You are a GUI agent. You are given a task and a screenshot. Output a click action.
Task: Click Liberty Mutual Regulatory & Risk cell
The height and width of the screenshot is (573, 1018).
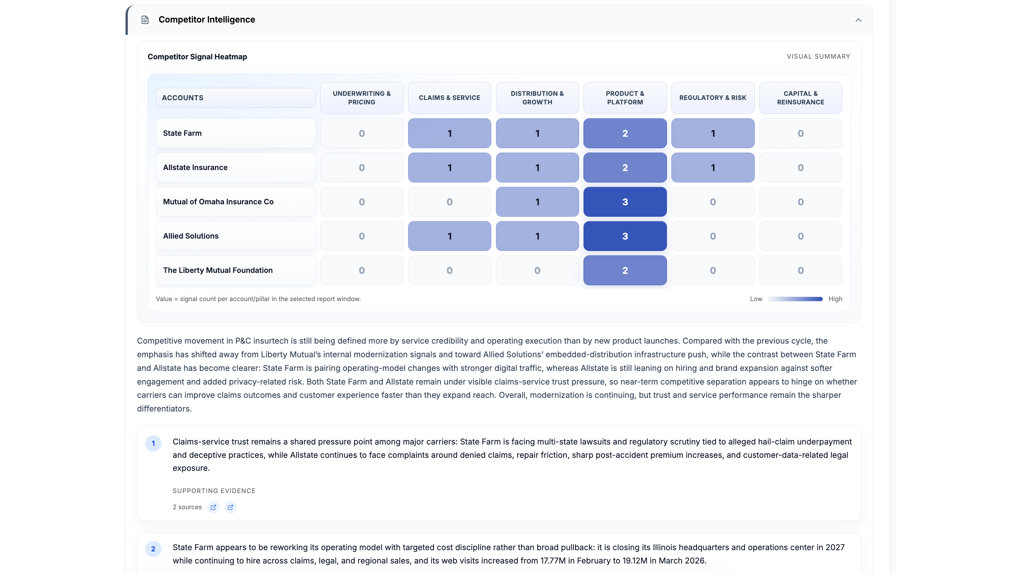pos(713,271)
